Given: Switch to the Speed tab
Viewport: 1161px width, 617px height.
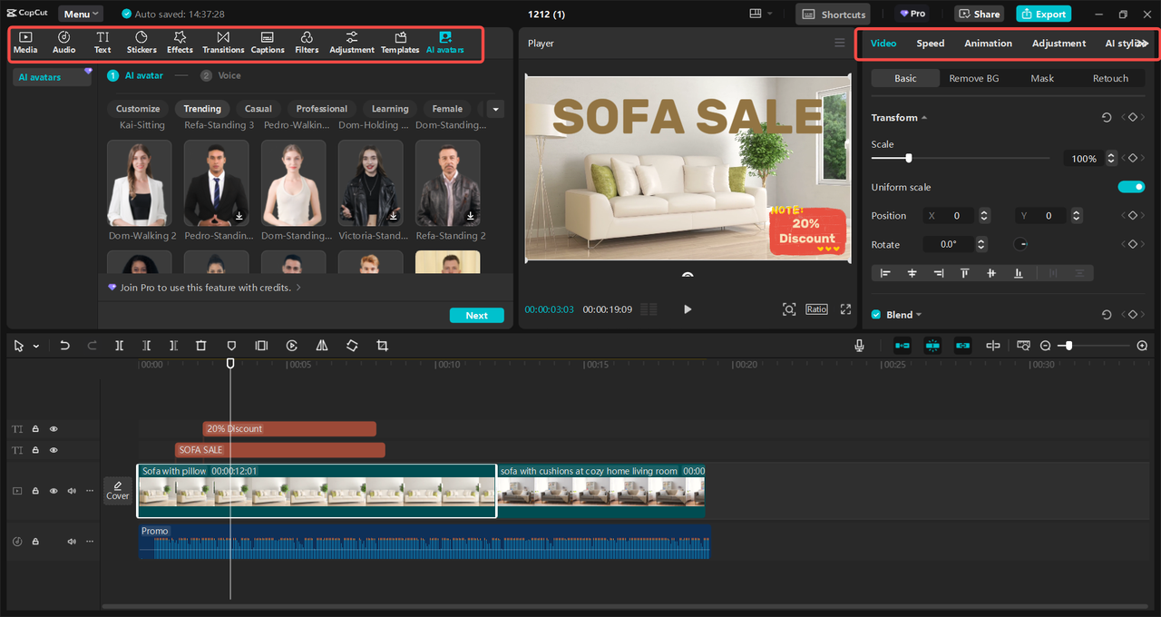Looking at the screenshot, I should click(x=930, y=44).
